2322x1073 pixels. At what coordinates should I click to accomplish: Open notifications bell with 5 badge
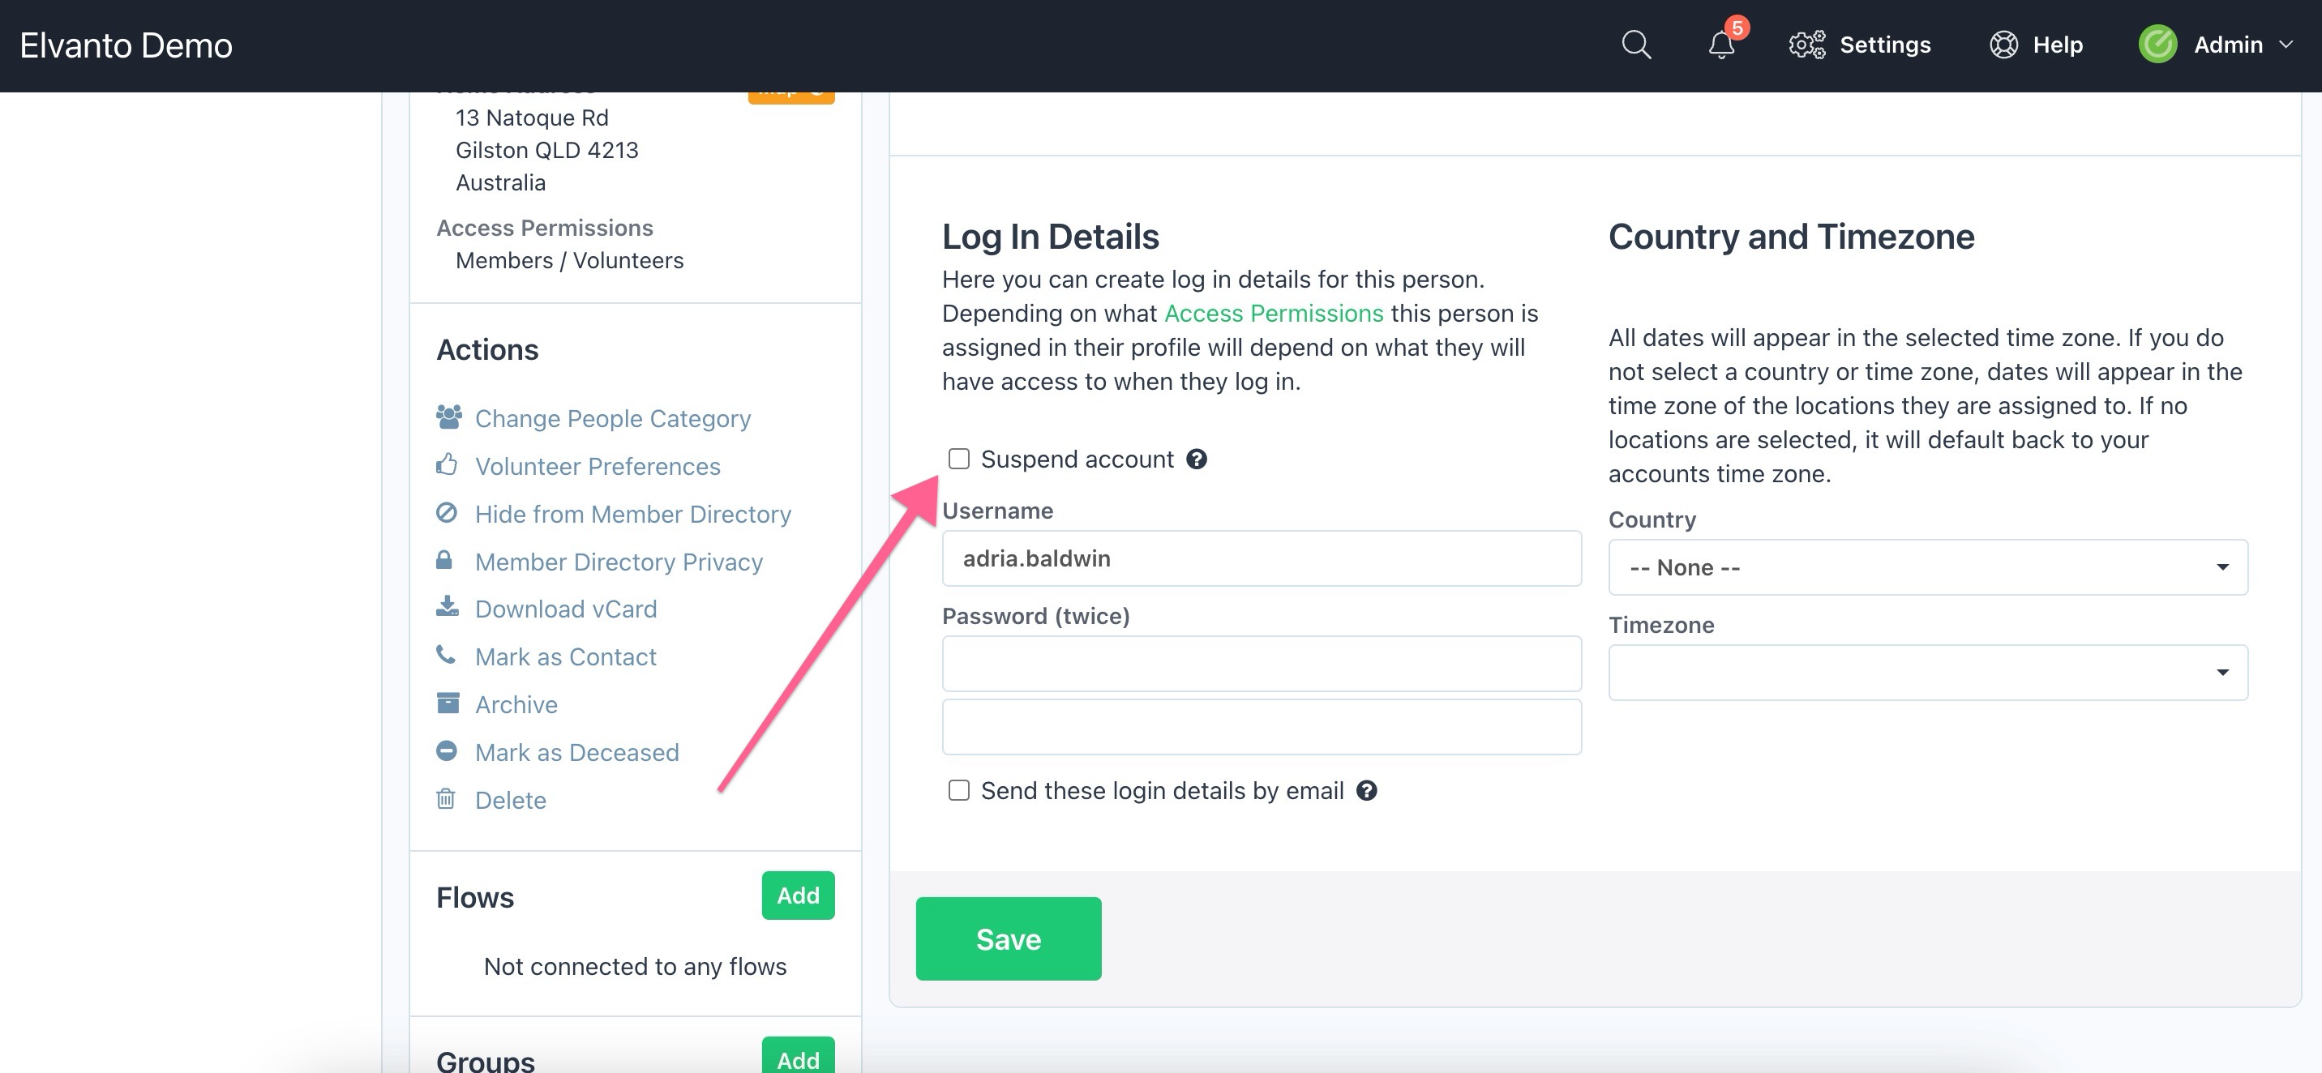[x=1722, y=44]
